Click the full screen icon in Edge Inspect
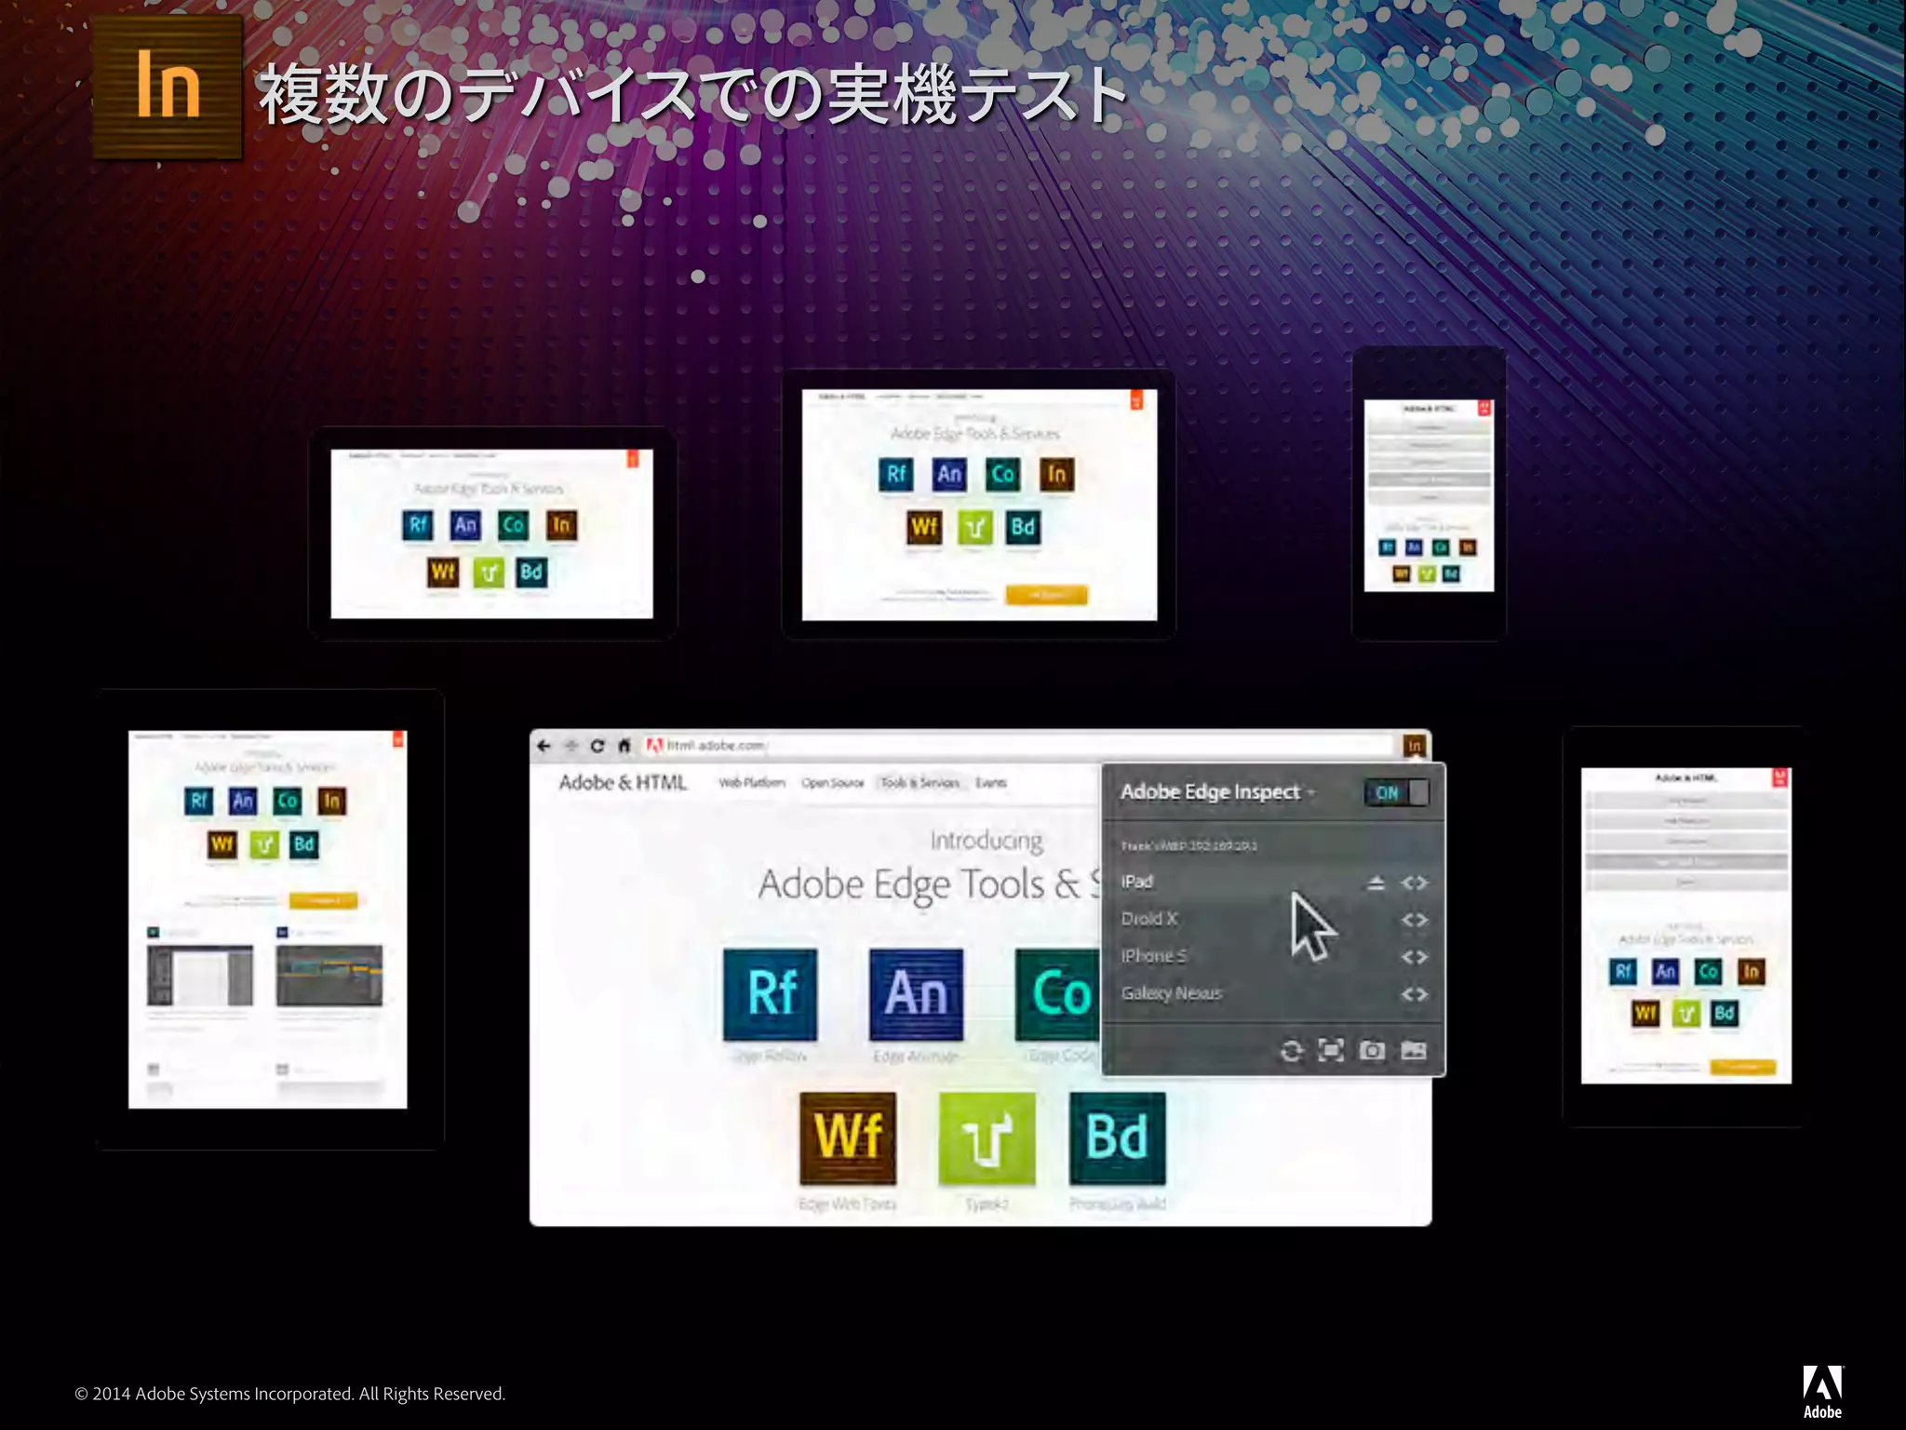 coord(1332,1051)
